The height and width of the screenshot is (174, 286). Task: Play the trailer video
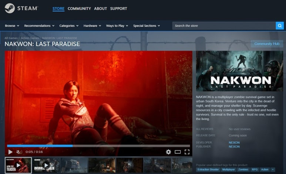(x=10, y=152)
